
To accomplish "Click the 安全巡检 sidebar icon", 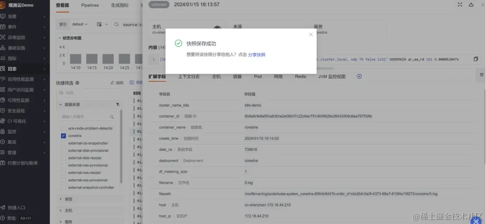I will (3, 110).
